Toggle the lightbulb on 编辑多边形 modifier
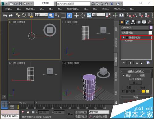Screen dimensions: 154x119 (124, 37)
